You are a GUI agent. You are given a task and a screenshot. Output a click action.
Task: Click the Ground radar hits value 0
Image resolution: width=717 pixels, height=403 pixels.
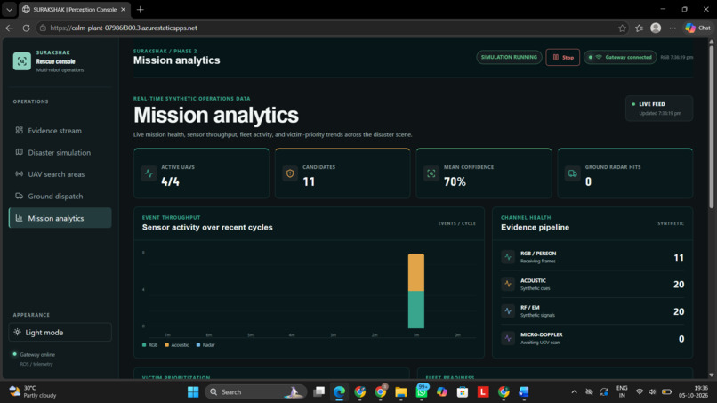click(588, 181)
